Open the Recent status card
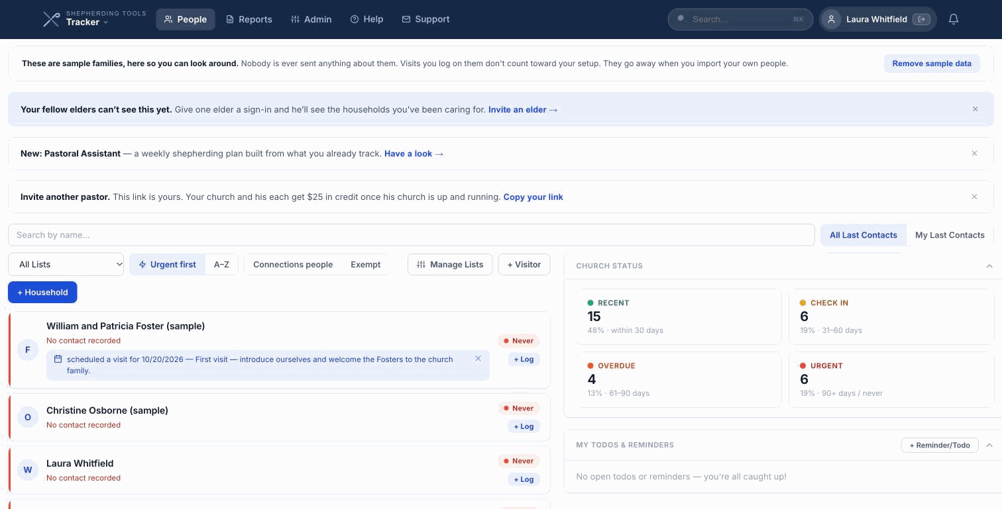The height and width of the screenshot is (509, 1002). (679, 316)
